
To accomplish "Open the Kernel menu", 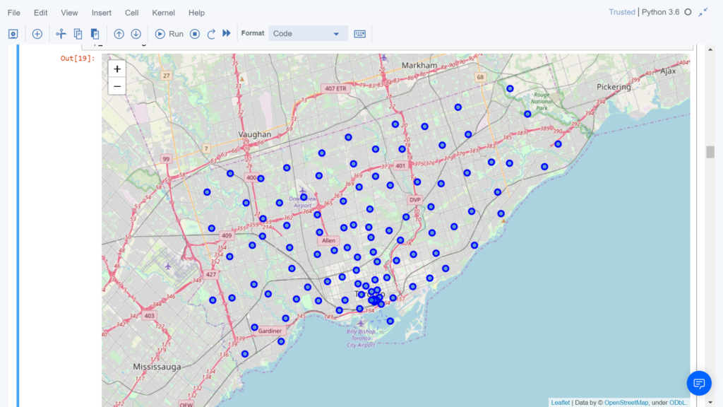I will pyautogui.click(x=163, y=12).
